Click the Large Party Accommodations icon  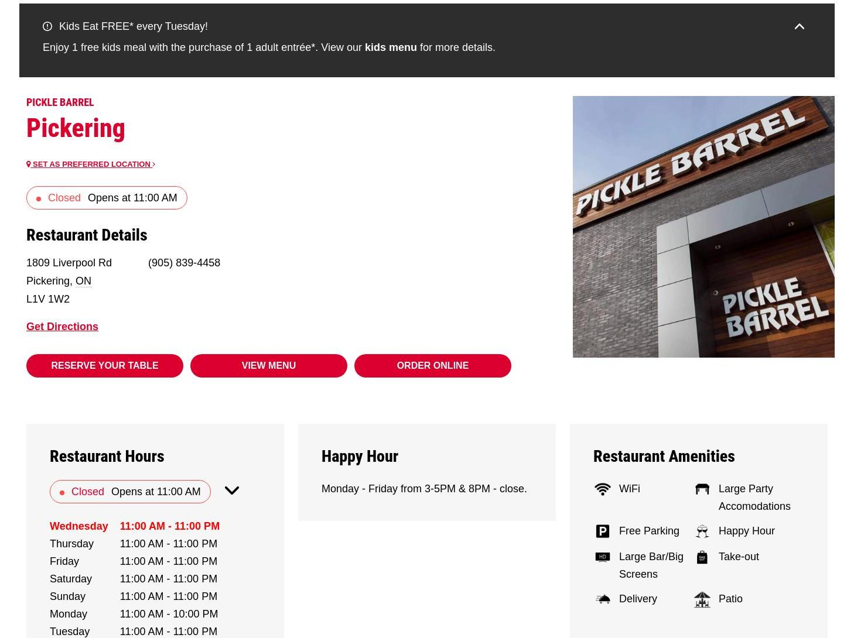(x=702, y=489)
